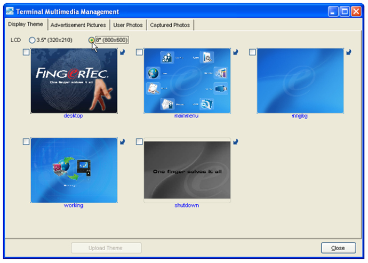Tick the mainmenu theme checkbox
Screen dimensions: 368x263
139,52
